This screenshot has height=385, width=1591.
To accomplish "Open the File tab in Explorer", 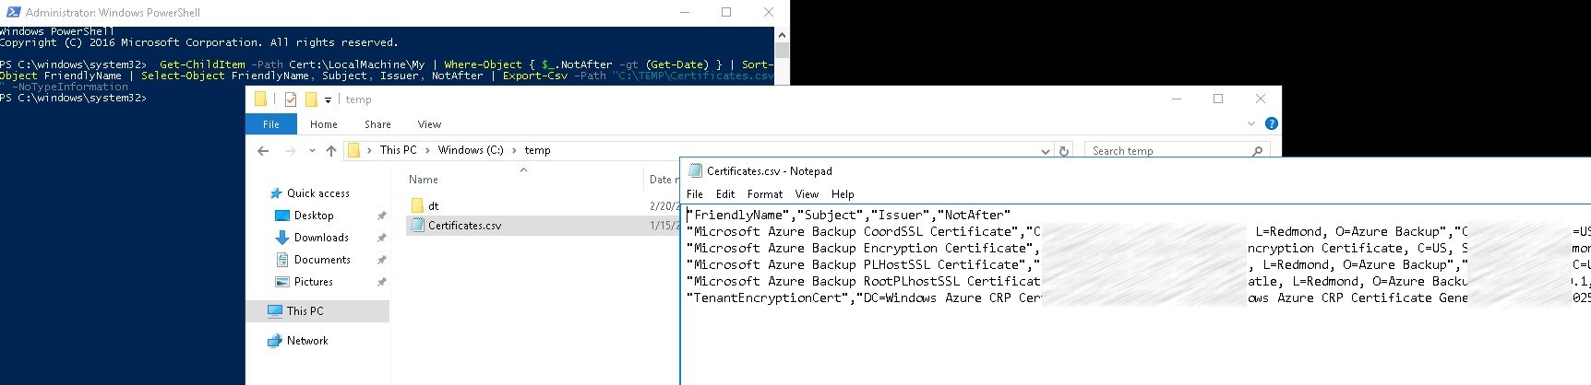I will [271, 124].
